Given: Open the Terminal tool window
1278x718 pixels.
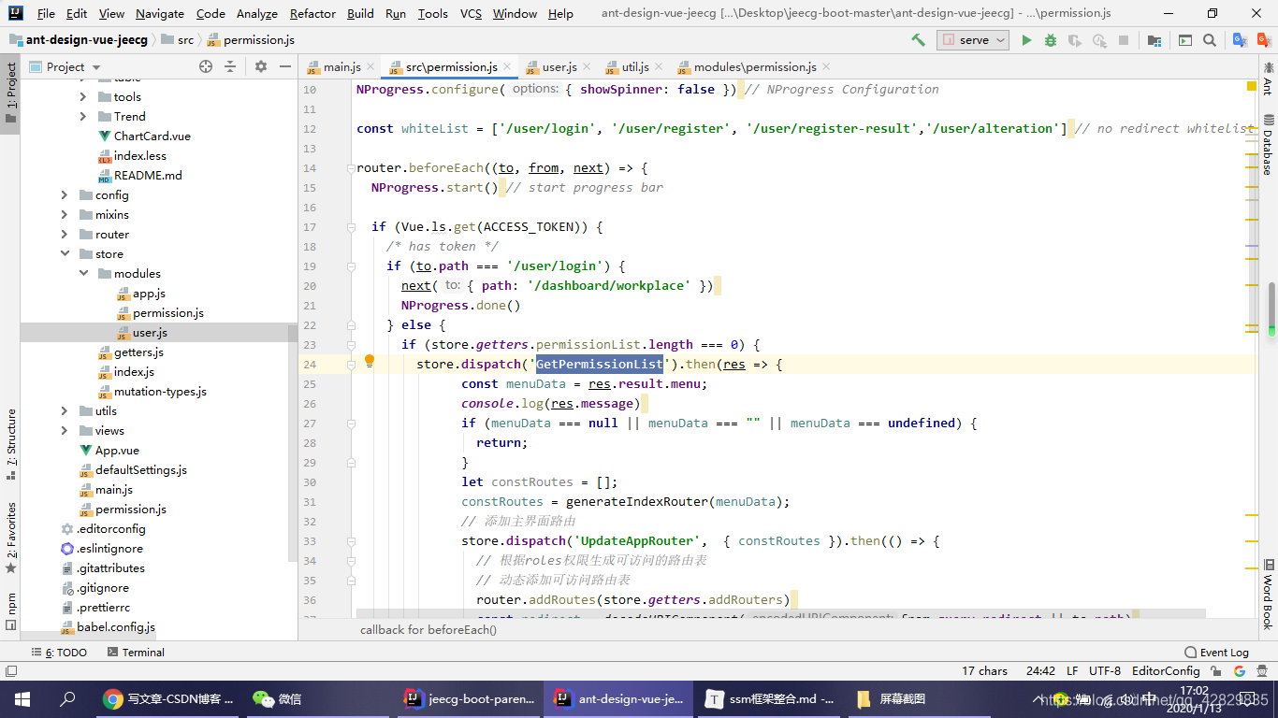Looking at the screenshot, I should pos(135,653).
